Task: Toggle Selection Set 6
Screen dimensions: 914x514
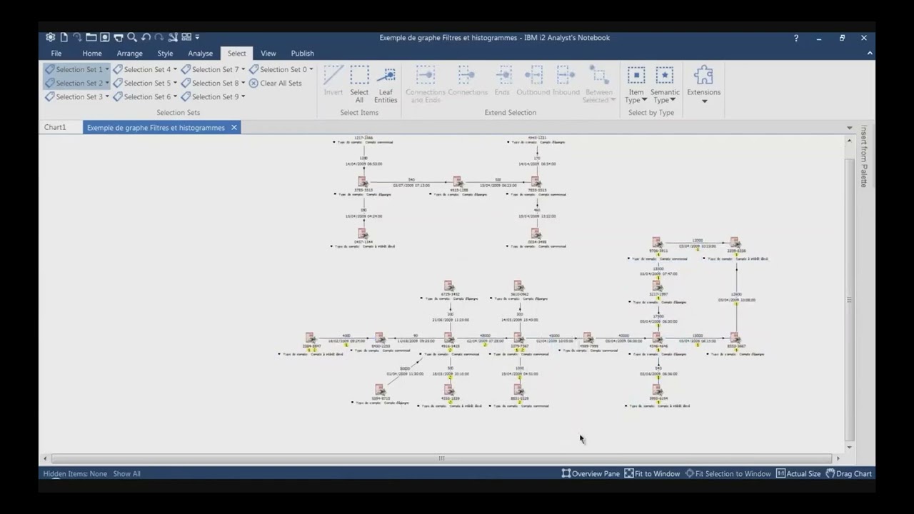Action: pyautogui.click(x=141, y=96)
